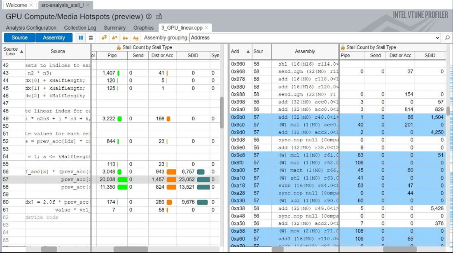The height and width of the screenshot is (253, 453).
Task: Jump to the biggest hotspot
Action: pos(104,37)
